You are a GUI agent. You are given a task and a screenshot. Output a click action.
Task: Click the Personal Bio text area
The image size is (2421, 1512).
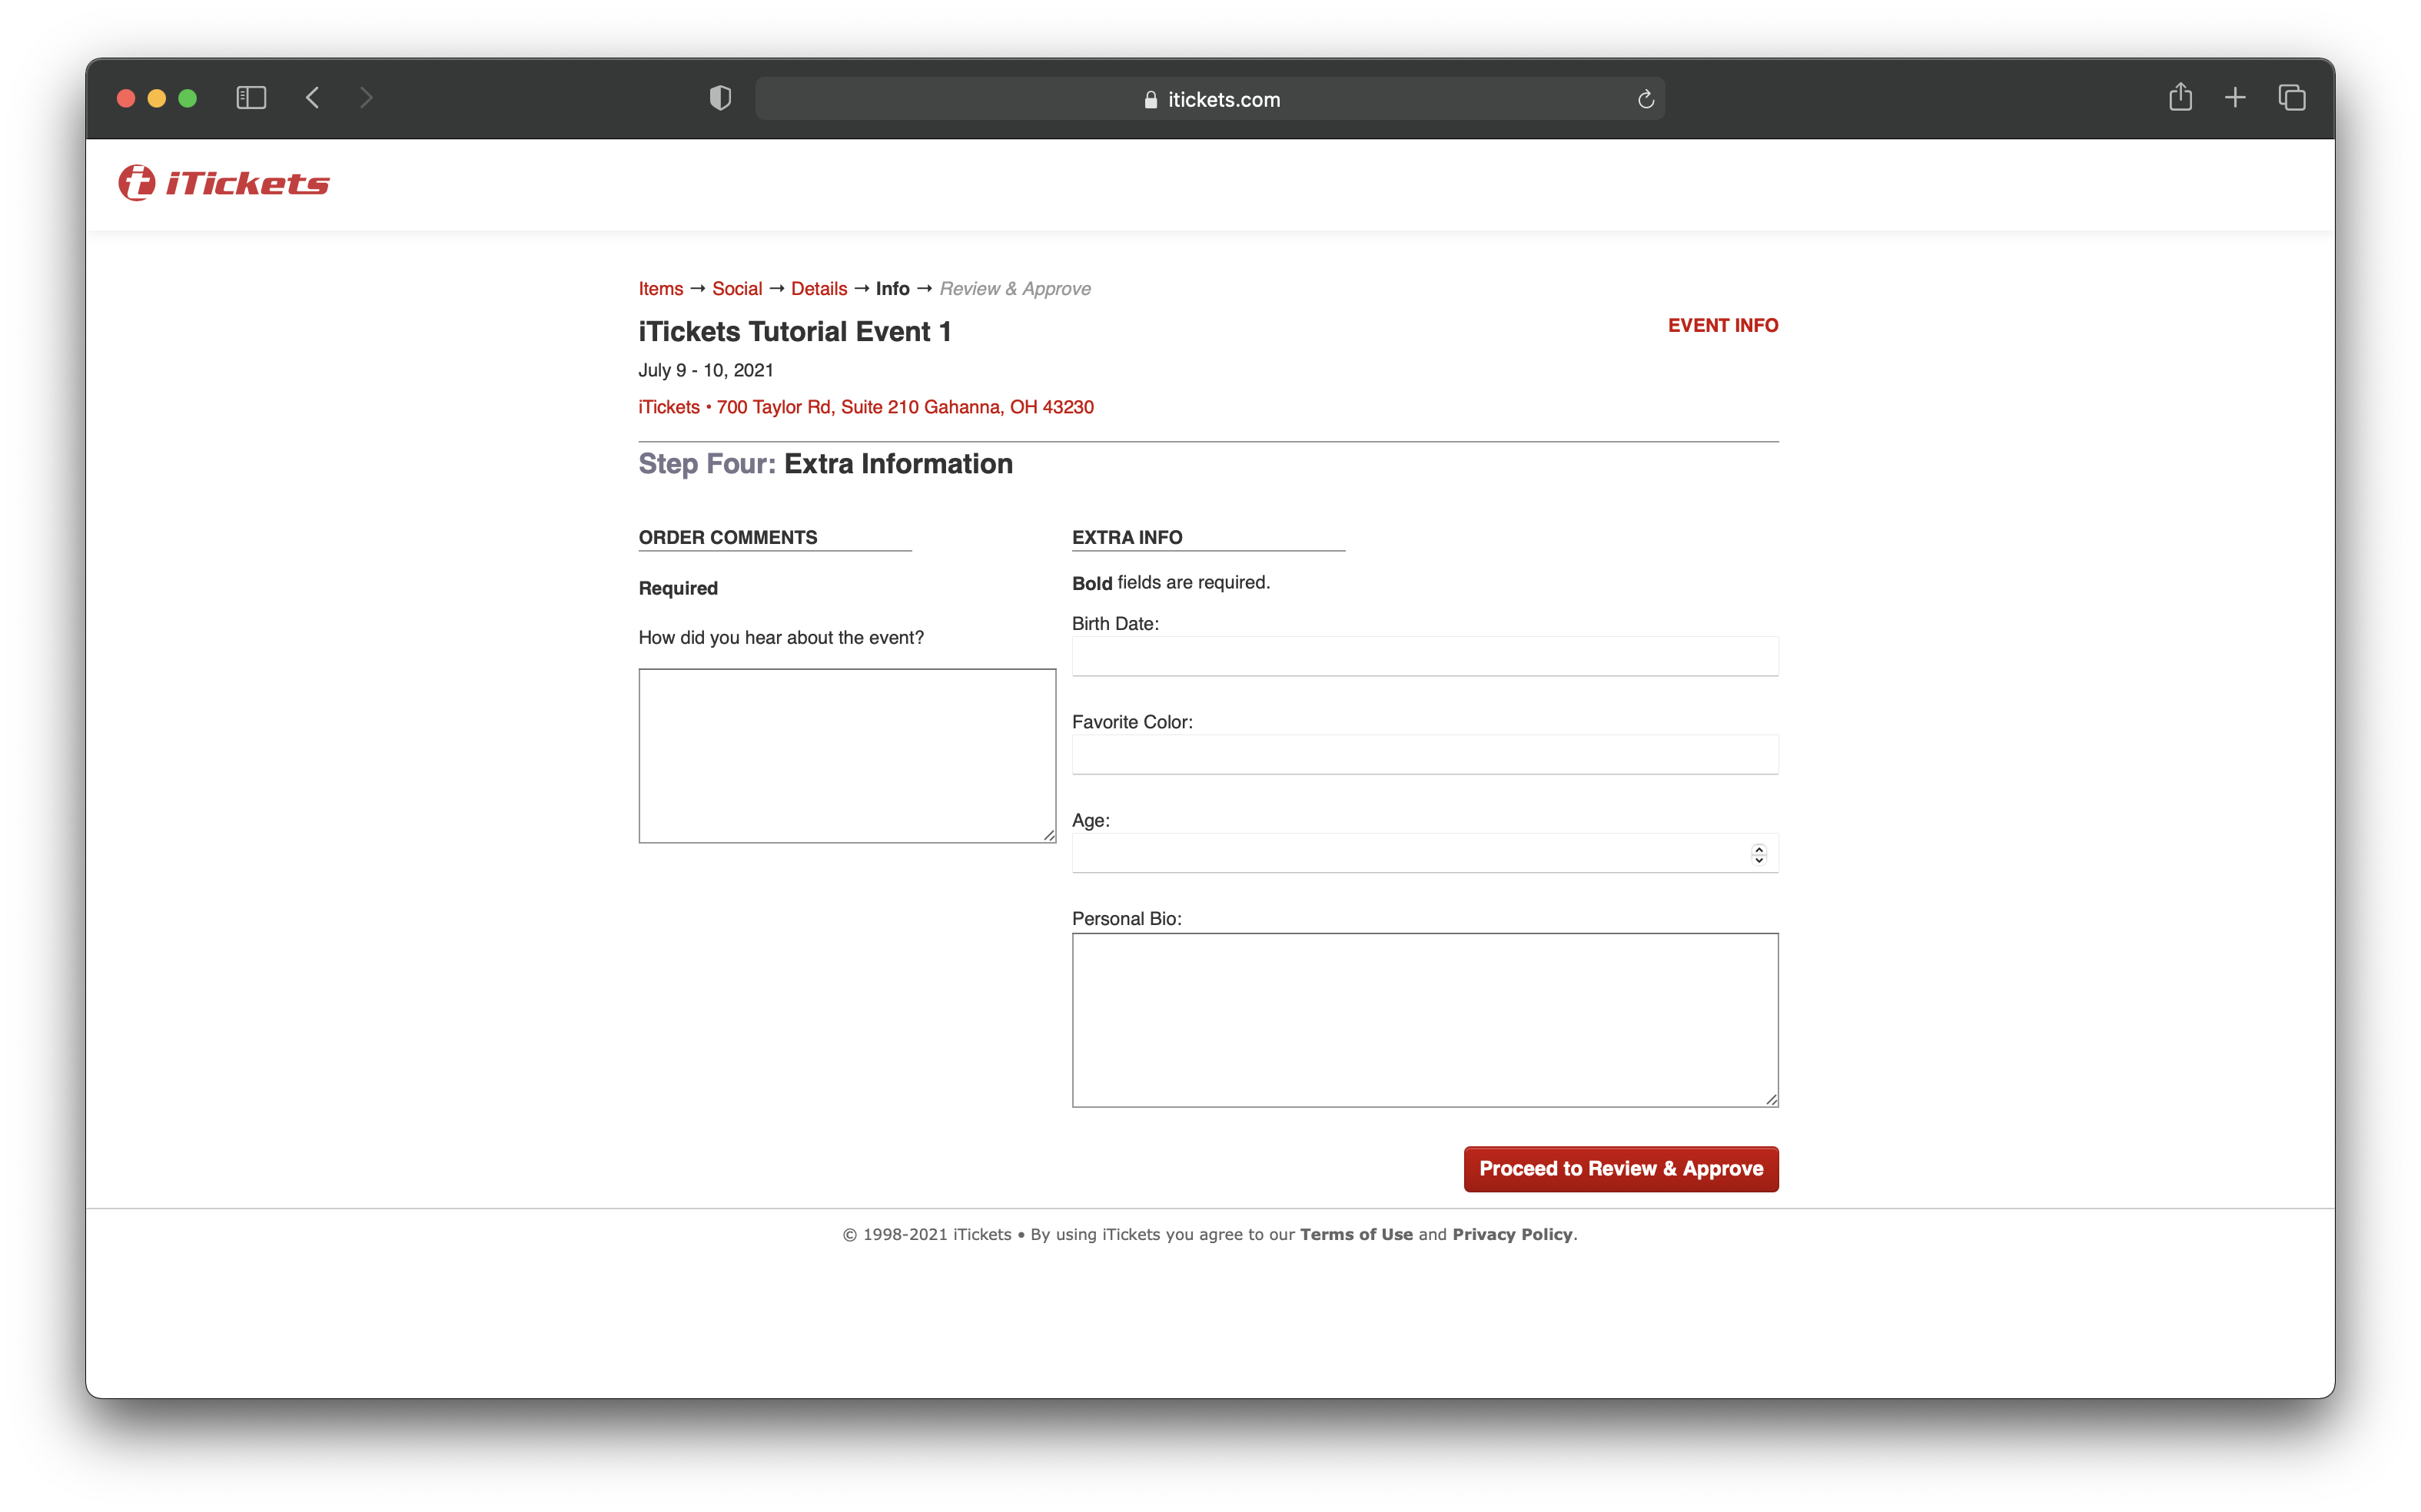point(1425,1020)
